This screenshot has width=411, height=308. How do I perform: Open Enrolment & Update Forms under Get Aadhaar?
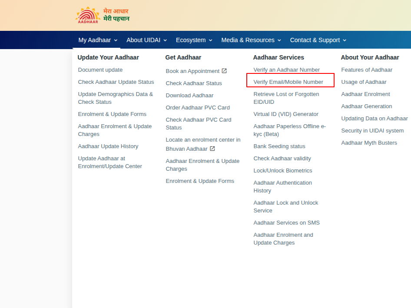(x=200, y=181)
